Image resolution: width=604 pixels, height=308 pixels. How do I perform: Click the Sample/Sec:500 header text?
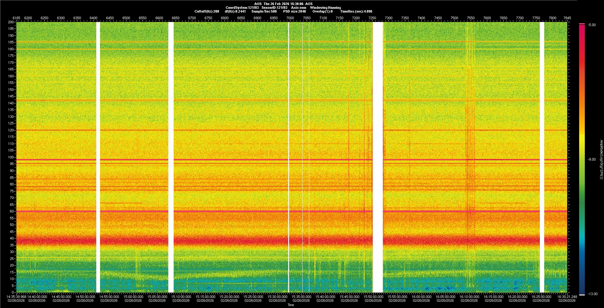click(264, 11)
